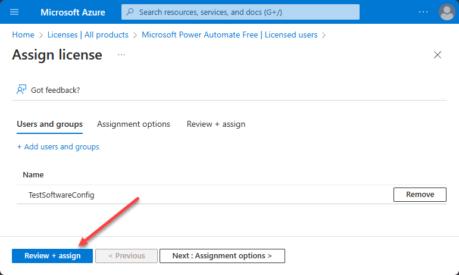Remove TestSoftwareConfig from the list
459x275 pixels.
(x=420, y=195)
